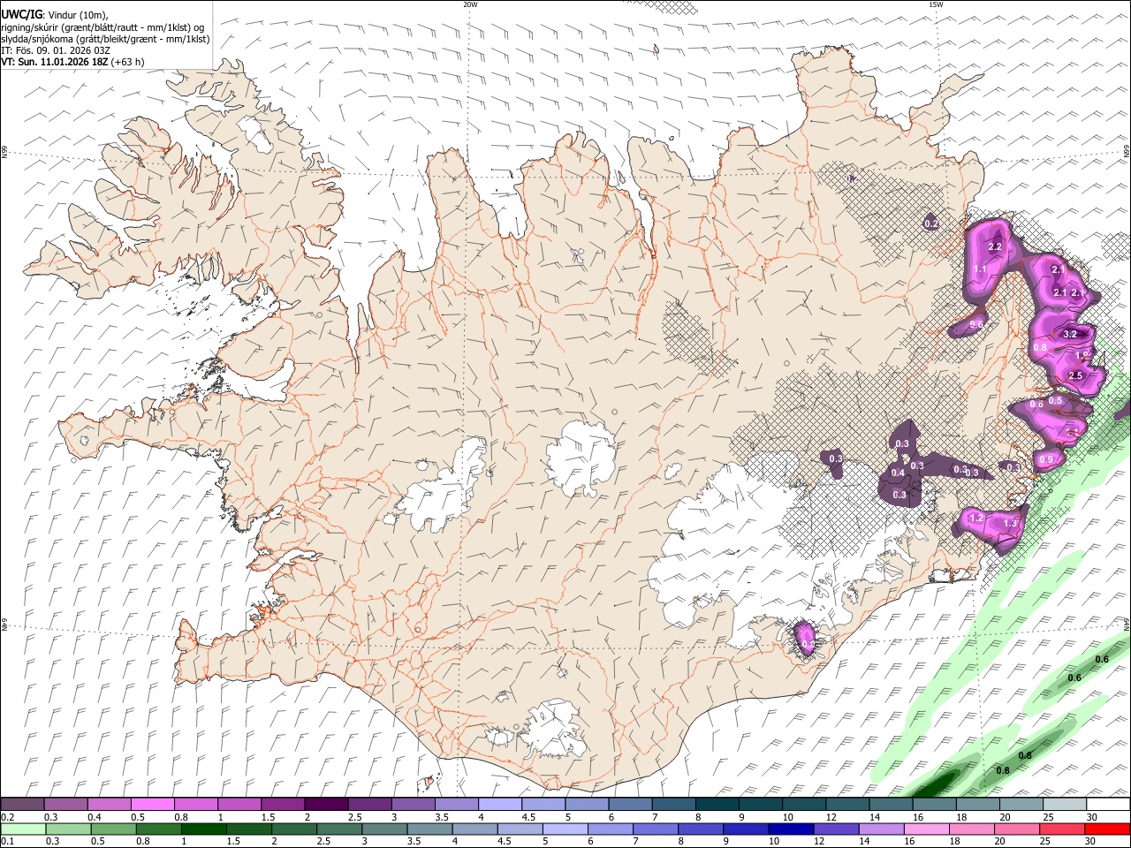Click the dark green rain core offshore to the southeast
The height and width of the screenshot is (848, 1131).
click(x=935, y=783)
